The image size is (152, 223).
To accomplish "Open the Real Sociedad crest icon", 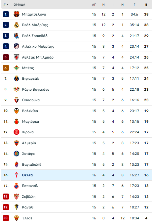I will point(17,36).
